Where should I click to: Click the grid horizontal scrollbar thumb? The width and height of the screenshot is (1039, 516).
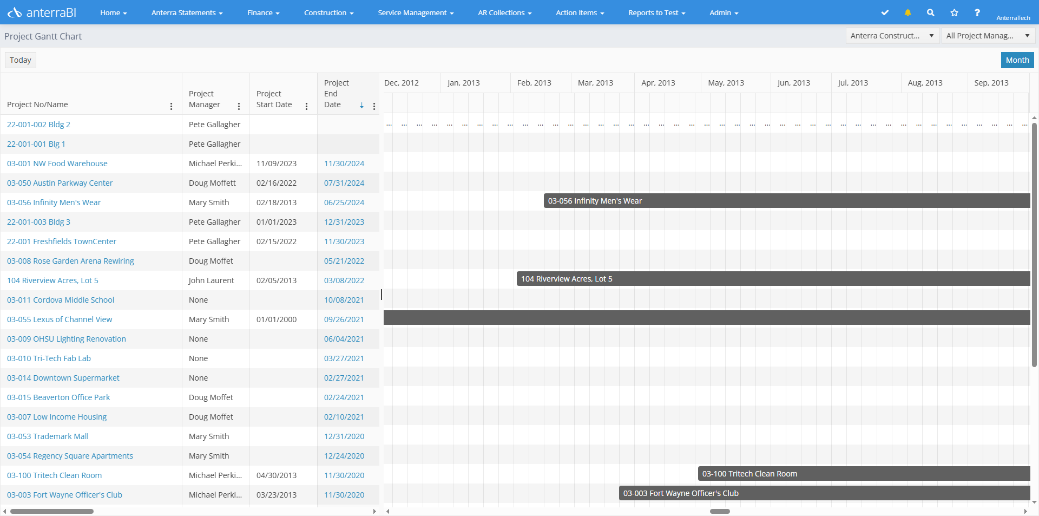[x=52, y=511]
